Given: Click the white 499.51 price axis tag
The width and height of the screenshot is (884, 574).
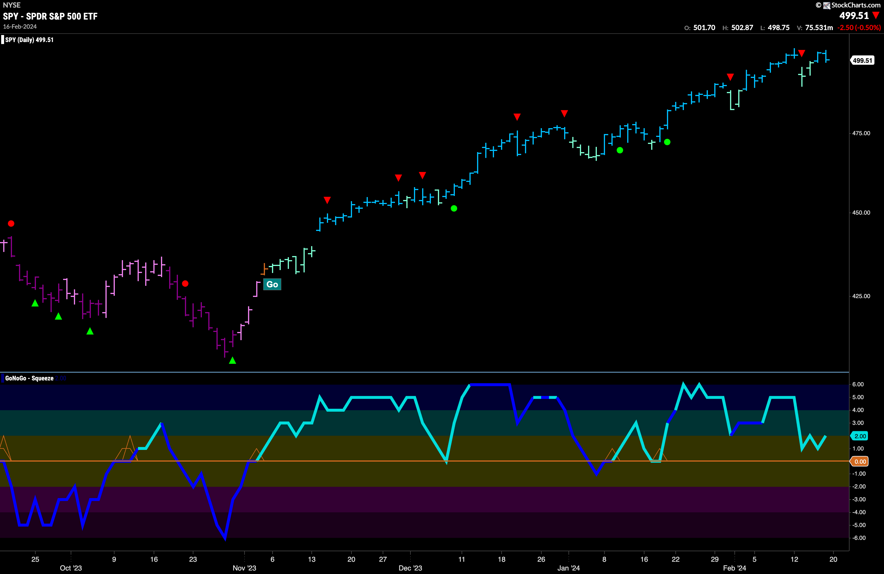Looking at the screenshot, I should [862, 60].
